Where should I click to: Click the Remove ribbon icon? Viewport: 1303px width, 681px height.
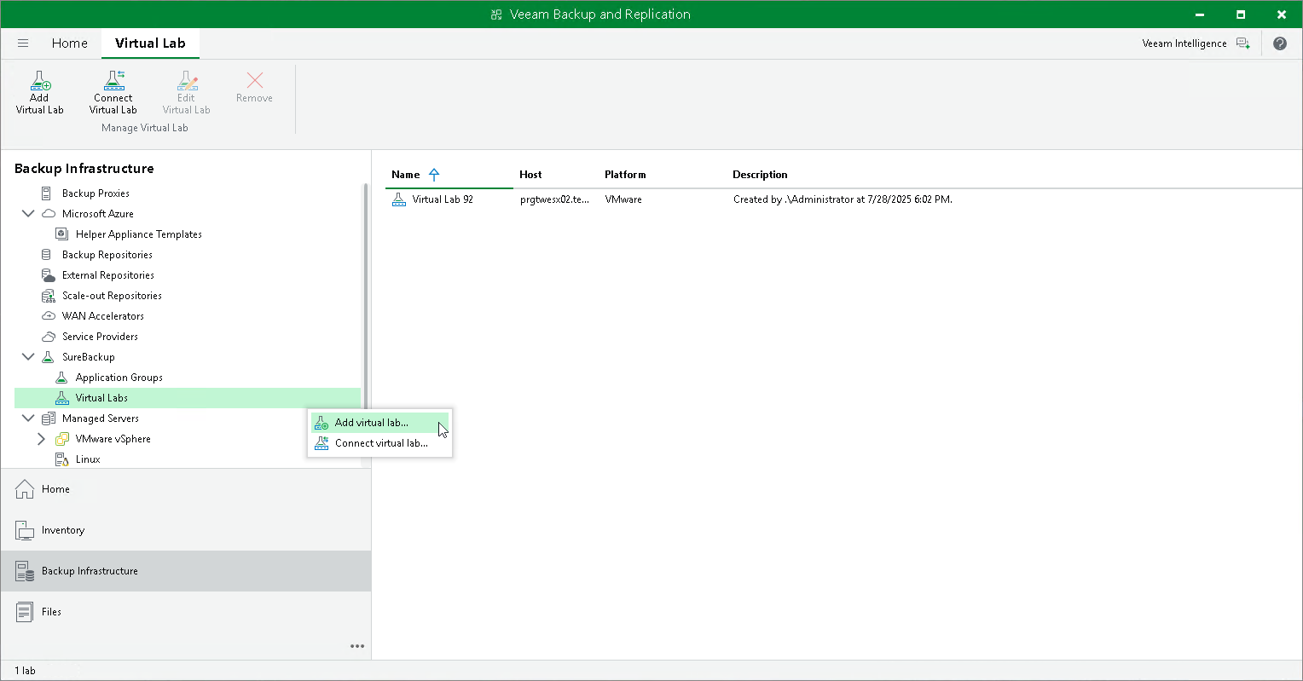pos(254,80)
